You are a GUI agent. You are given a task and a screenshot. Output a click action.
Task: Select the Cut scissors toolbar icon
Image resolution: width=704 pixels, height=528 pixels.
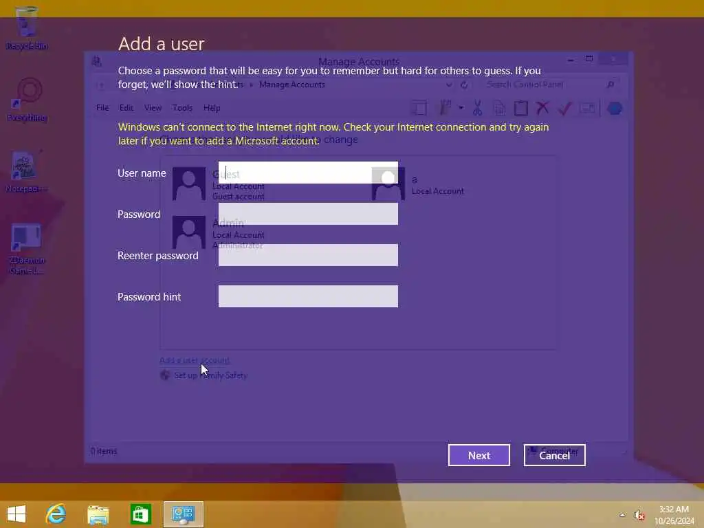[477, 108]
